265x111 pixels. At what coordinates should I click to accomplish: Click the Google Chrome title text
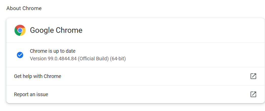tap(56, 30)
